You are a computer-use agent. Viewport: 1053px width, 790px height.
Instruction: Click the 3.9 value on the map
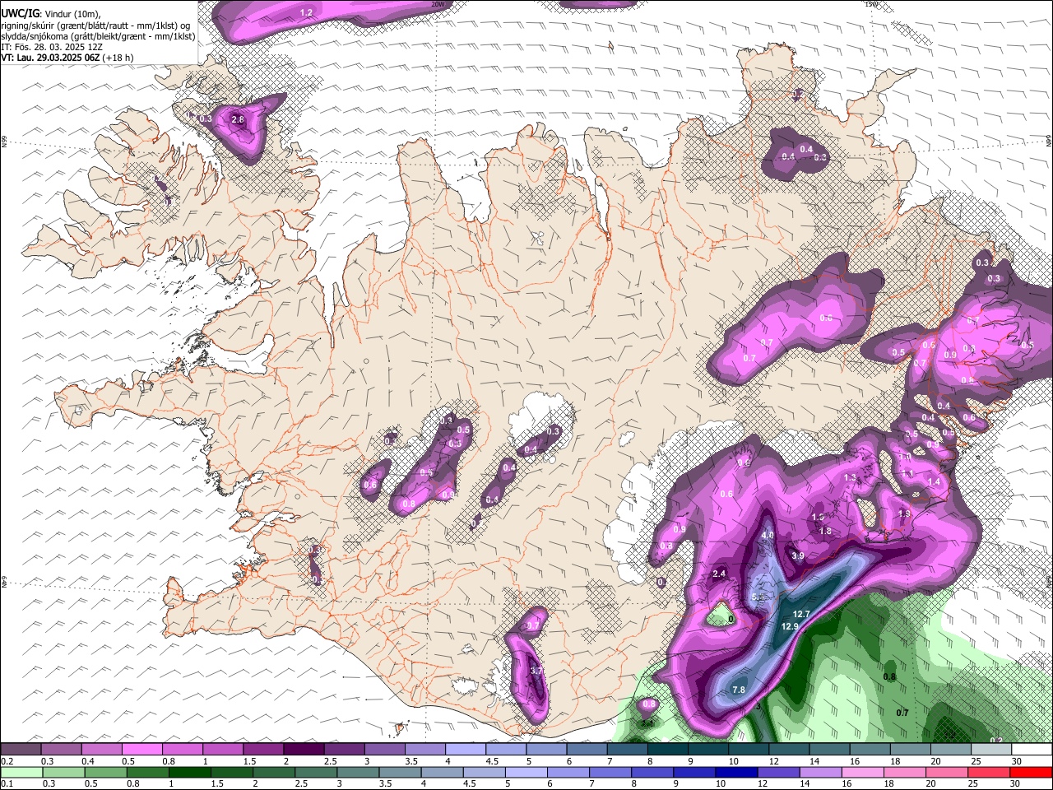[x=798, y=556]
